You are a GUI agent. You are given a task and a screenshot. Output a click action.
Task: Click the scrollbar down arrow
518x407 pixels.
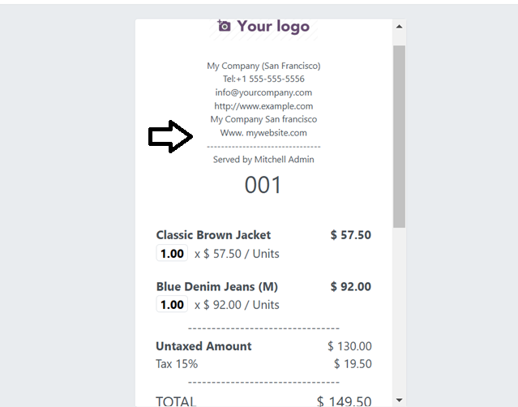click(399, 400)
